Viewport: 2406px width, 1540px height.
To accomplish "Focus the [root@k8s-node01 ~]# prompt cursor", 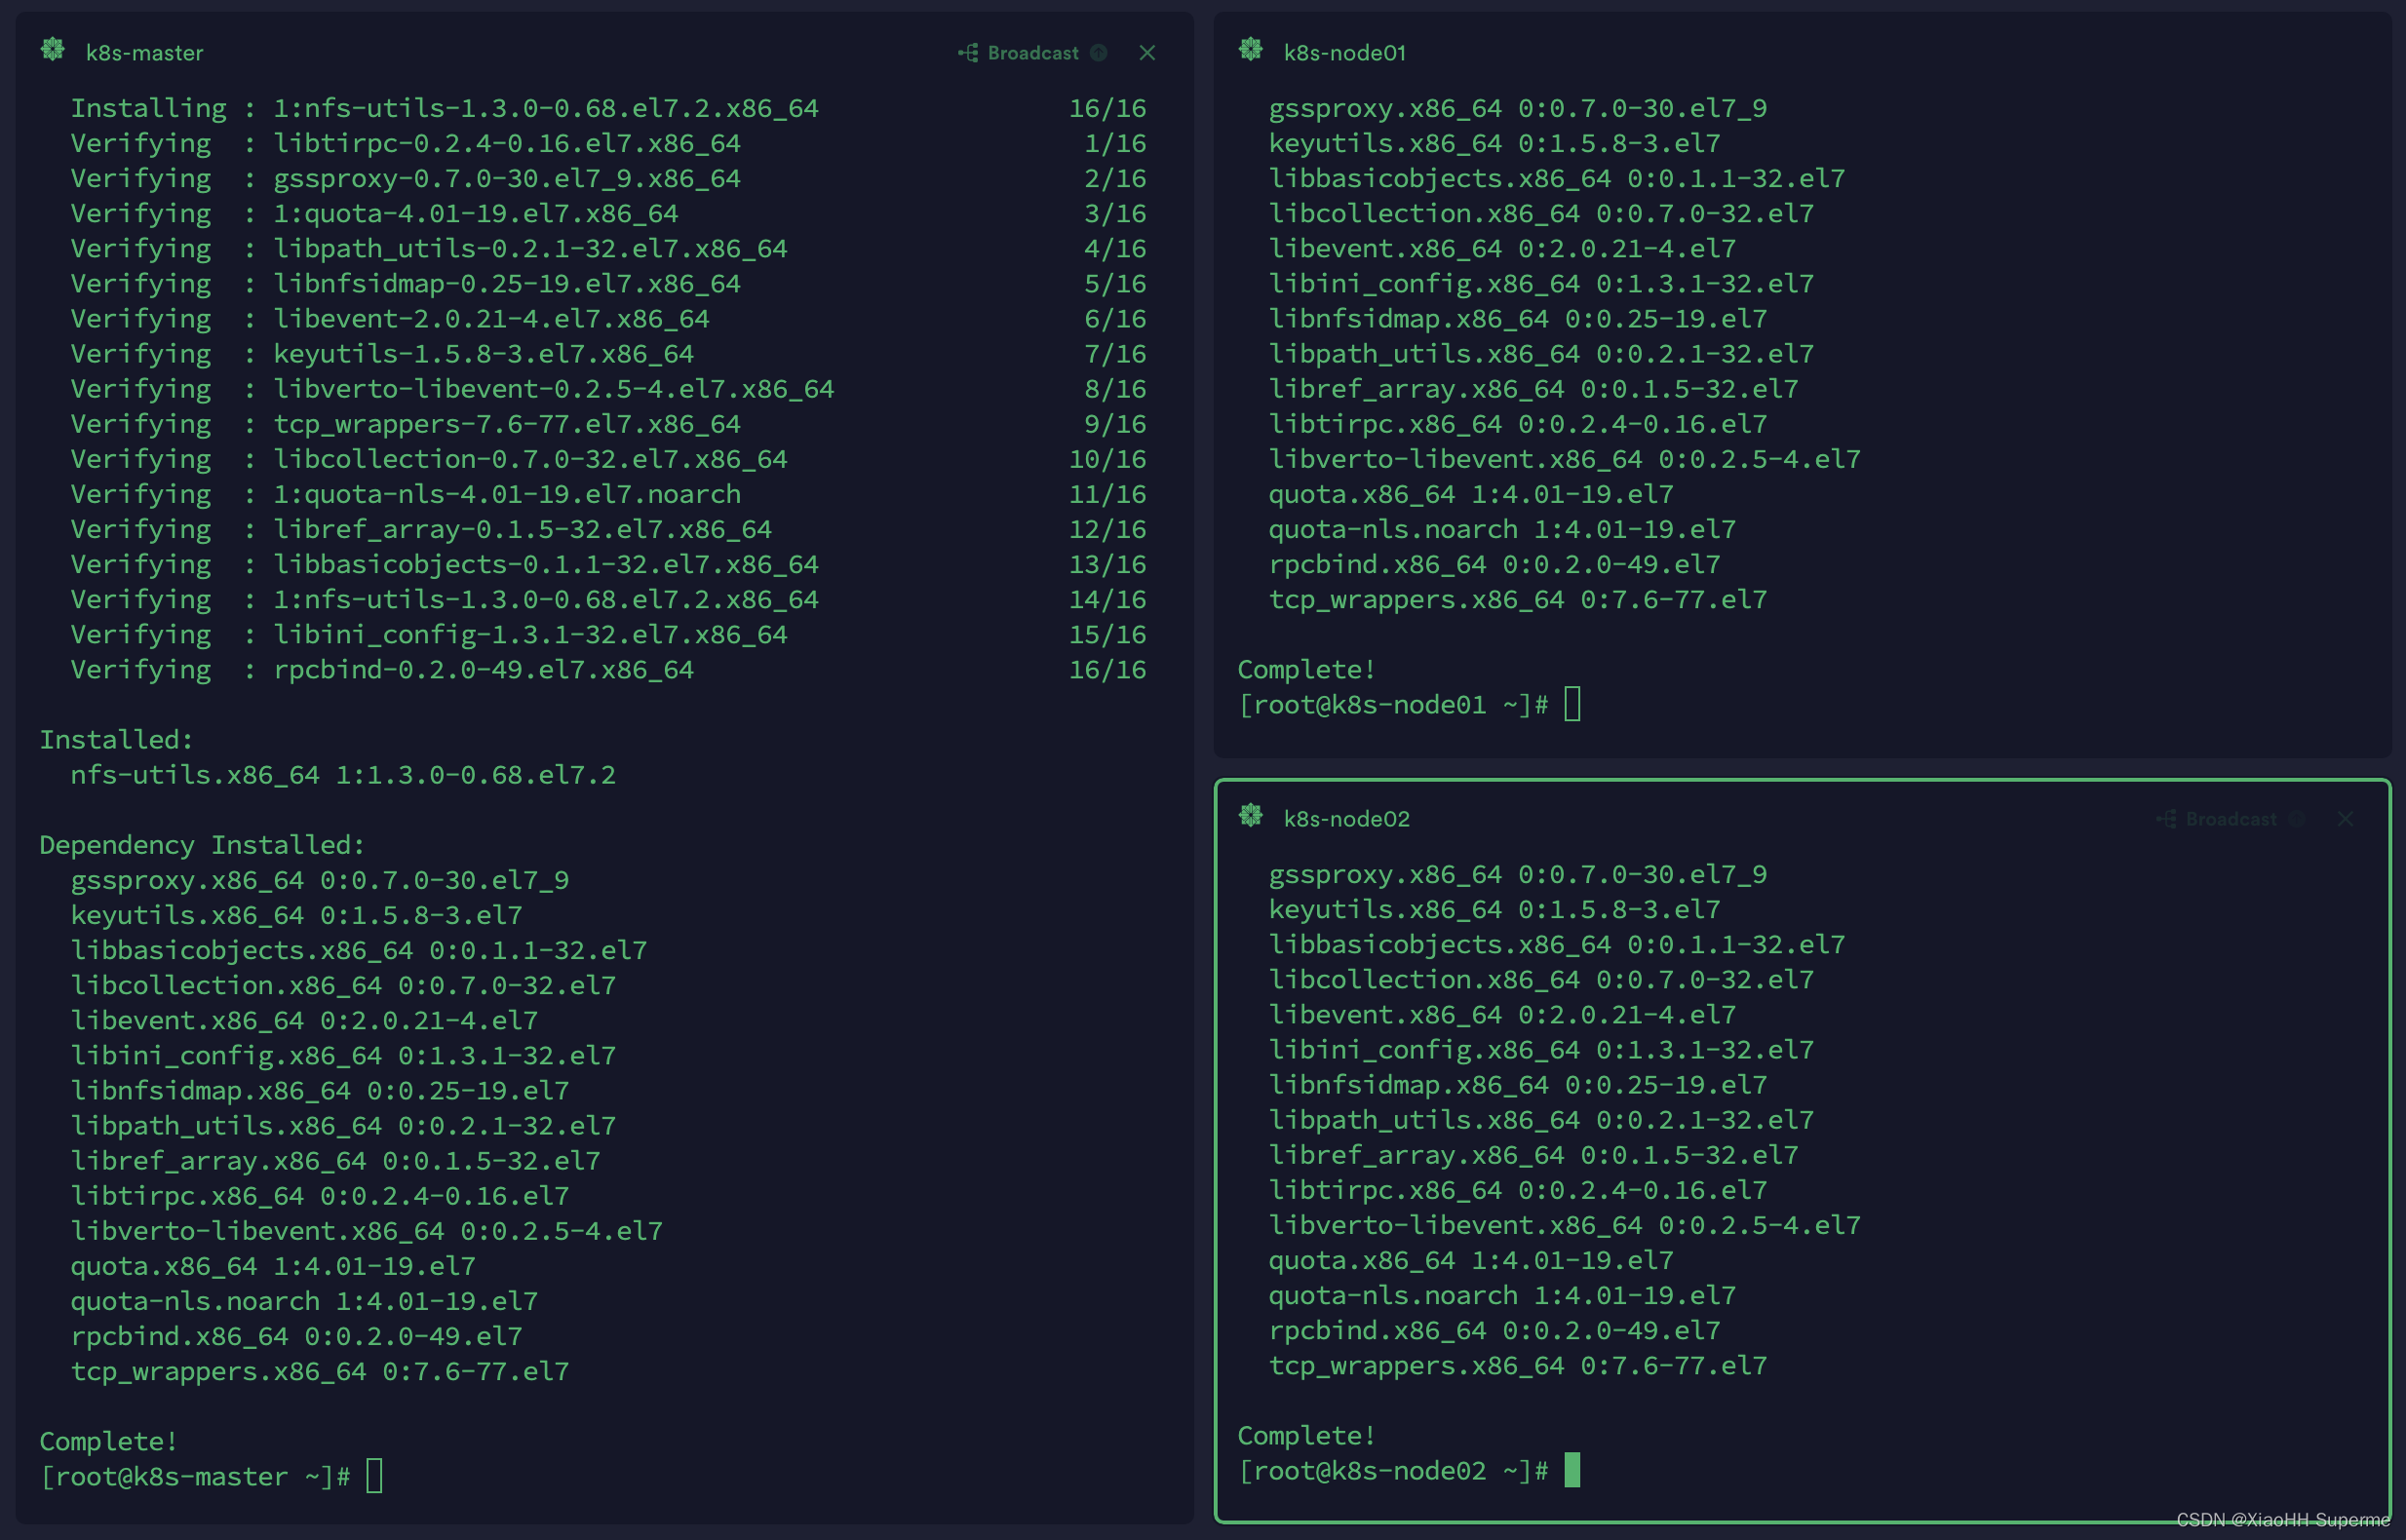I will pos(1572,704).
